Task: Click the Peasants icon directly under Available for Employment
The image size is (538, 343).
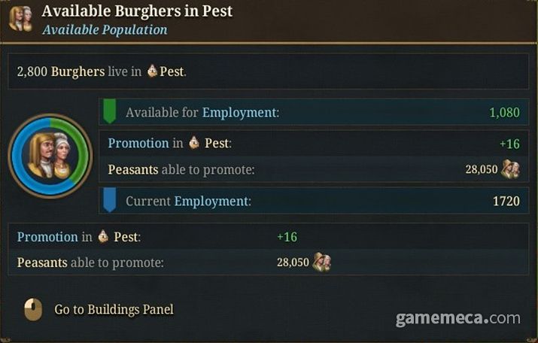Action: (x=510, y=169)
